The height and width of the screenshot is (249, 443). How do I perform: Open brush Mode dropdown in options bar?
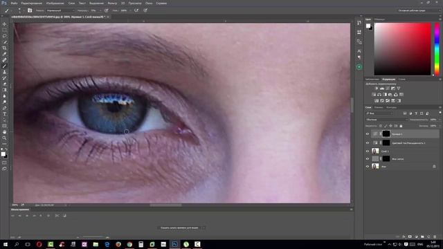pyautogui.click(x=60, y=10)
